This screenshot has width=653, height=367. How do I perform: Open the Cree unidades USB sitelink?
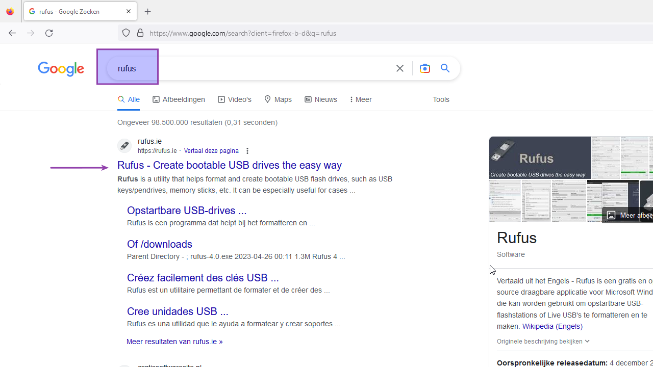point(178,311)
